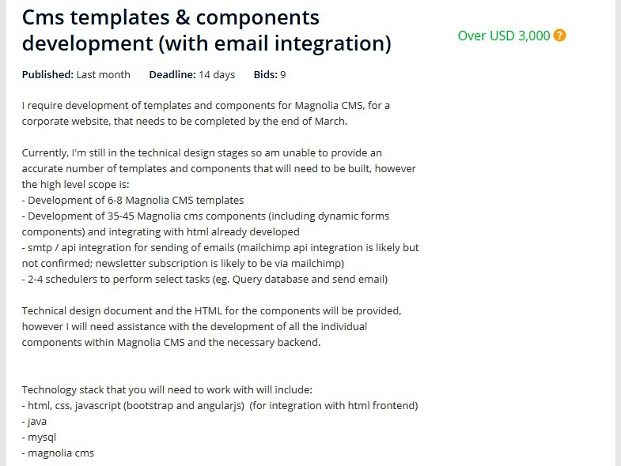Screen dimensions: 621x466
Task: Click the "Last month" publication value
Action: 104,75
